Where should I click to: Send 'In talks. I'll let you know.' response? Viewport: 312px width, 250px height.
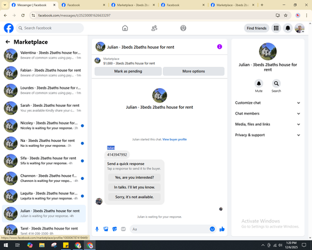[x=134, y=187]
